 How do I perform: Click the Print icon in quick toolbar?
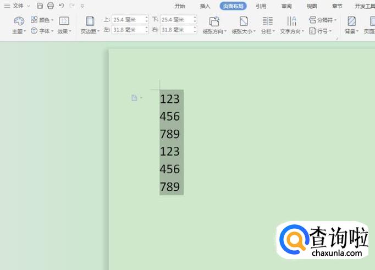tap(51, 5)
